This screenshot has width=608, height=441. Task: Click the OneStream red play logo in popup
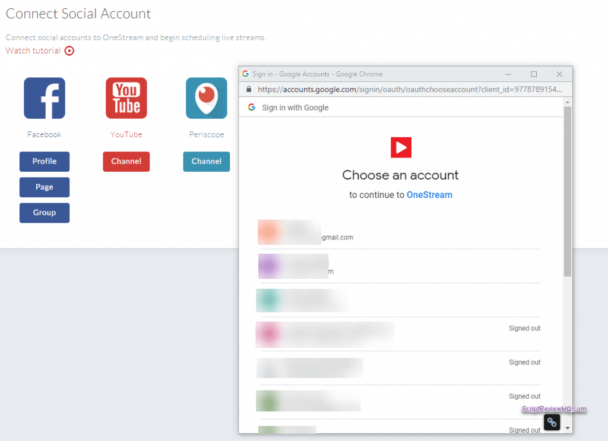[401, 147]
